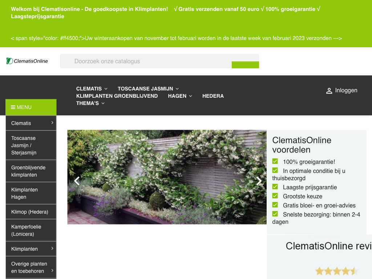Image resolution: width=372 pixels, height=279 pixels.
Task: Open the TOSCAANSE JASMIJN dropdown menu
Action: click(177, 89)
